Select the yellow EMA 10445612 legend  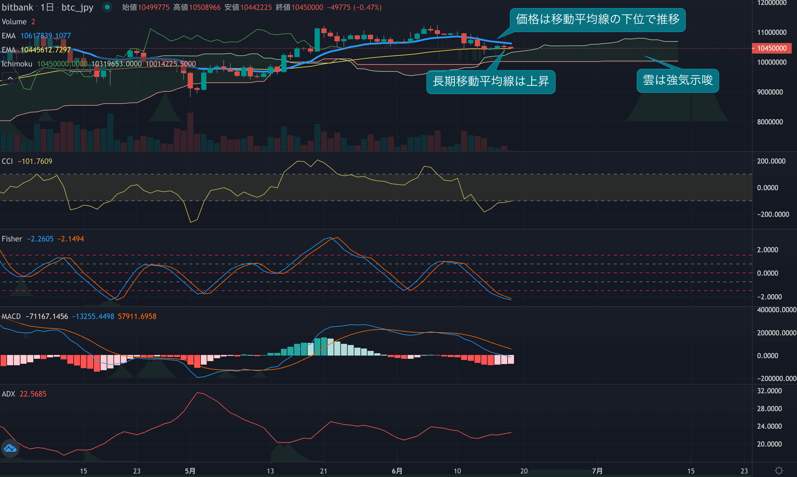45,50
